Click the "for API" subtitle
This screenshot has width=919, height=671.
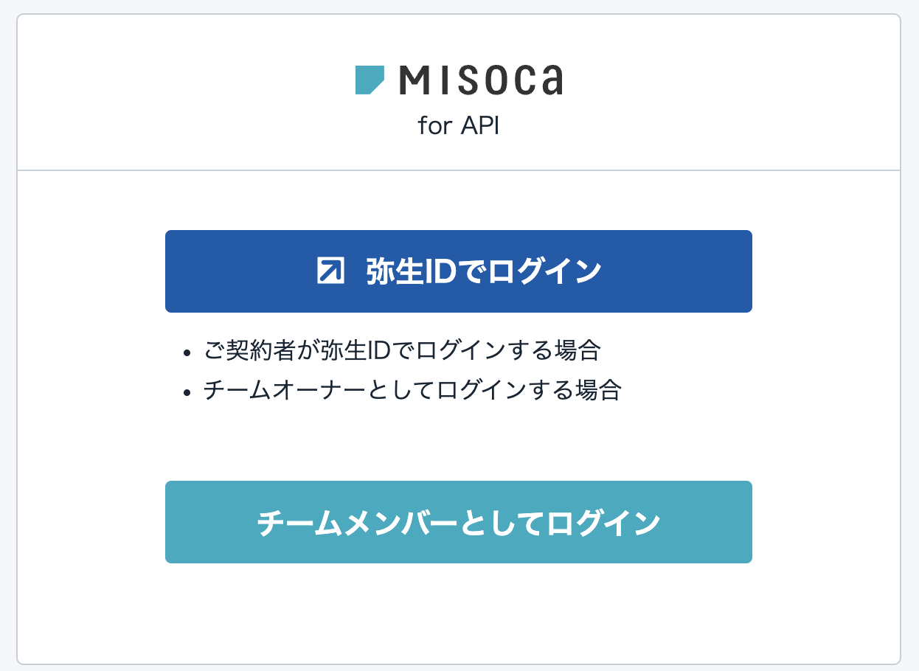(458, 126)
